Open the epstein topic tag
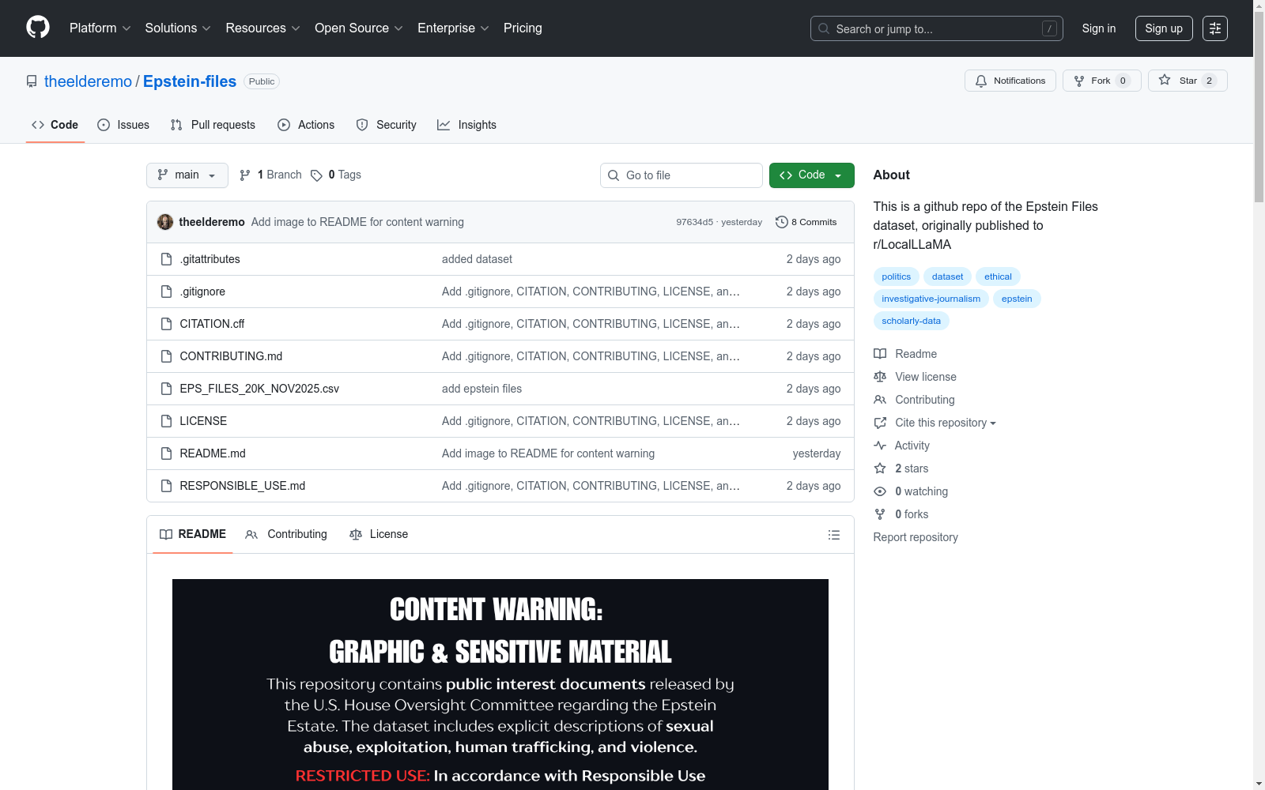The image size is (1265, 790). 1017,299
